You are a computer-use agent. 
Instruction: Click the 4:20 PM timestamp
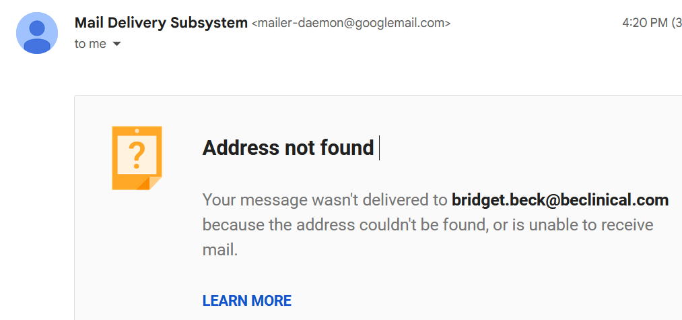pos(643,23)
